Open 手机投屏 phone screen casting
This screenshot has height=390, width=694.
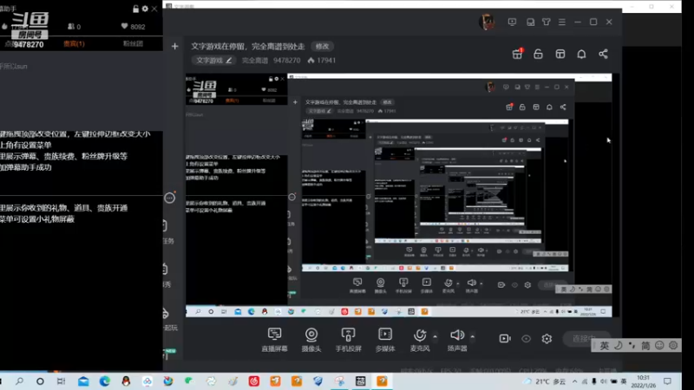click(349, 340)
